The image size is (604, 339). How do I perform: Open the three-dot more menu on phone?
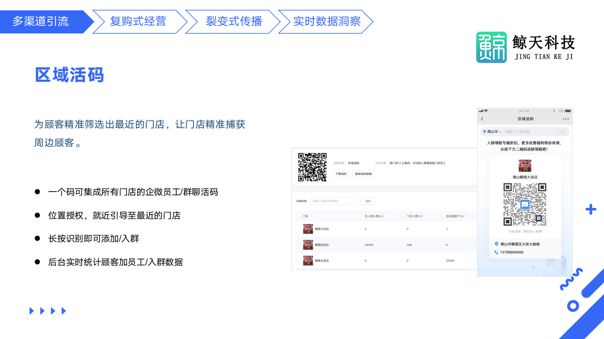(x=565, y=119)
